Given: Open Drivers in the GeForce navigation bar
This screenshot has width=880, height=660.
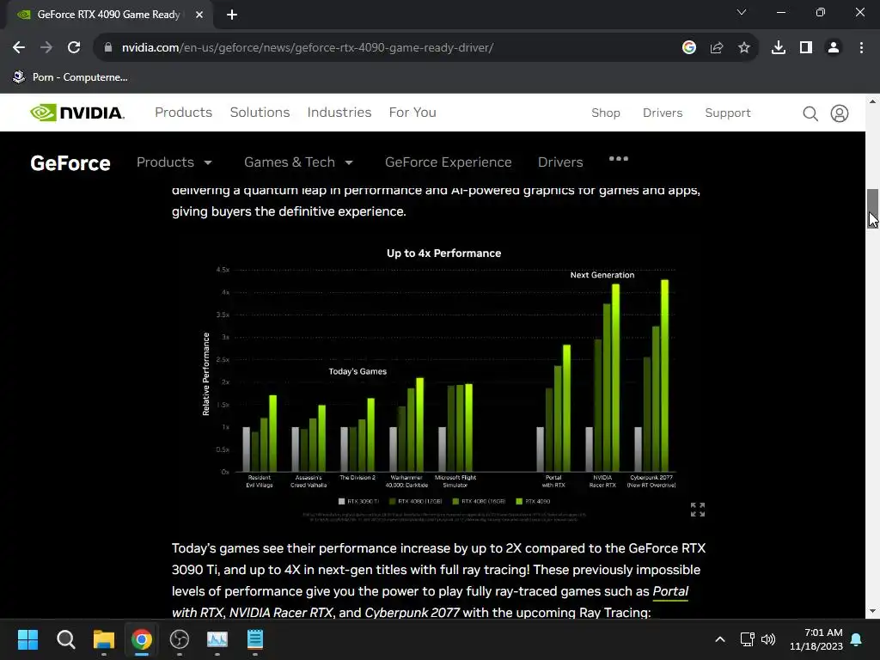Looking at the screenshot, I should coord(560,162).
